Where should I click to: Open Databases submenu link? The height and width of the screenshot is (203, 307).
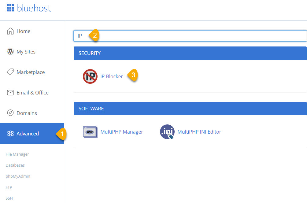[x=15, y=165]
